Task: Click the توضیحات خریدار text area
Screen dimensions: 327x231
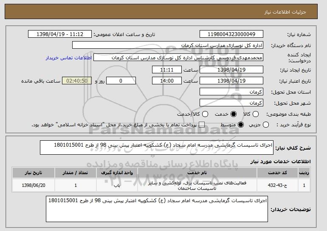Action: tap(157, 209)
